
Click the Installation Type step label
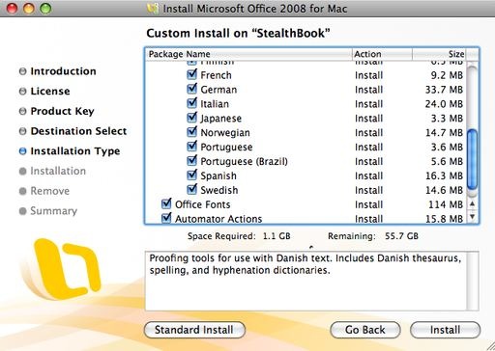pos(75,151)
